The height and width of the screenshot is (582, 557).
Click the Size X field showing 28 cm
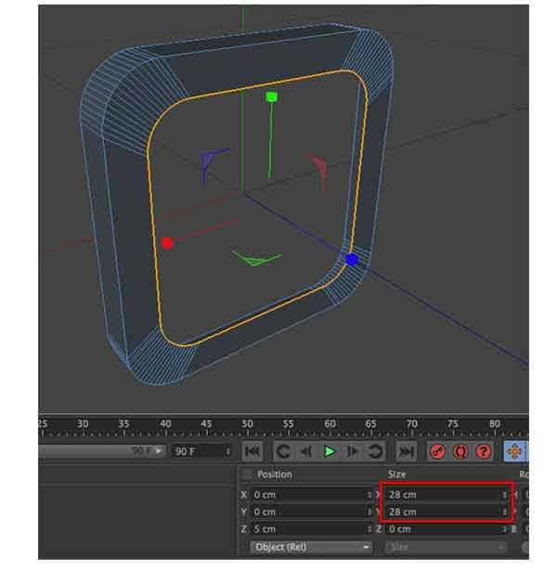tap(446, 495)
